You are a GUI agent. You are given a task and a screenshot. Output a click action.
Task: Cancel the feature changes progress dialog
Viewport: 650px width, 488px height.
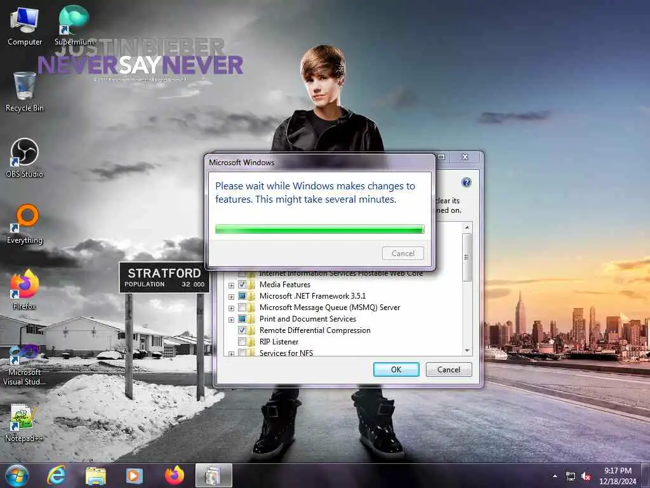click(402, 253)
